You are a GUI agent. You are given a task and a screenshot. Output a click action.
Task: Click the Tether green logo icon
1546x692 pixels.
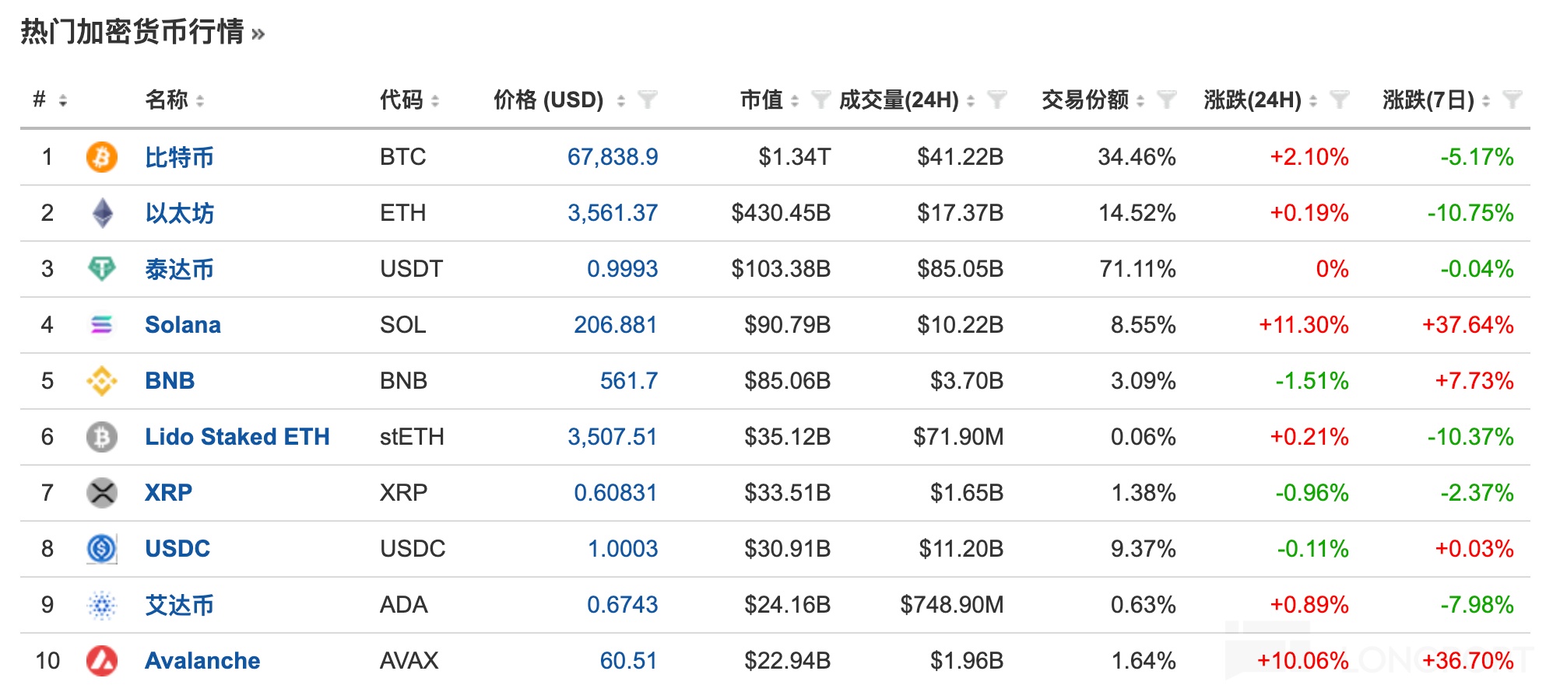tap(101, 269)
